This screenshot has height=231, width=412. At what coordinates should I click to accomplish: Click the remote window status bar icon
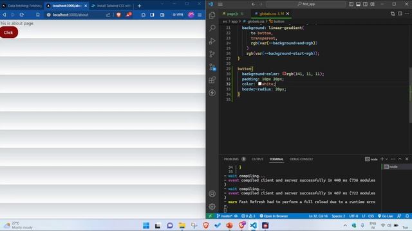point(211,216)
